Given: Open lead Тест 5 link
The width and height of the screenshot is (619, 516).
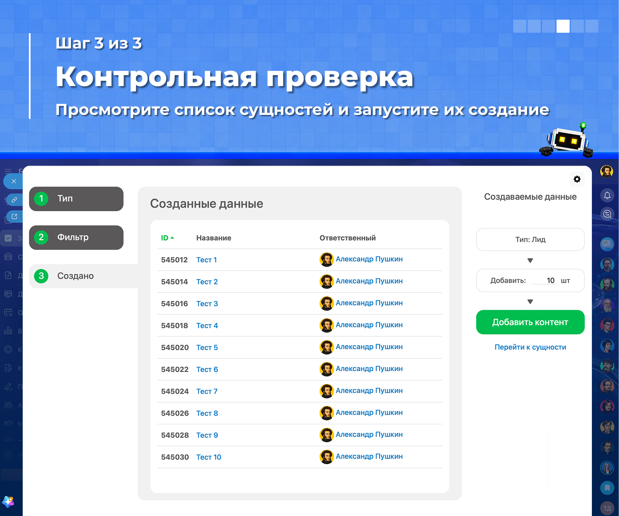Looking at the screenshot, I should point(207,347).
